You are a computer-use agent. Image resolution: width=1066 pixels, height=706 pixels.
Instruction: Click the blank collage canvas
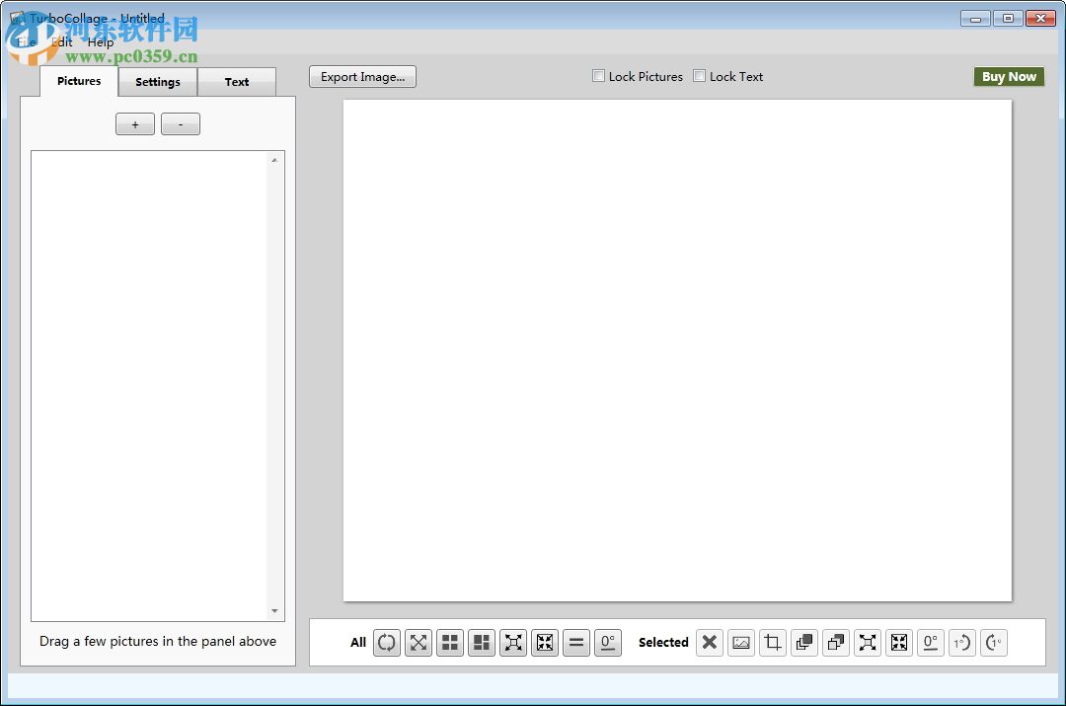[x=677, y=351]
